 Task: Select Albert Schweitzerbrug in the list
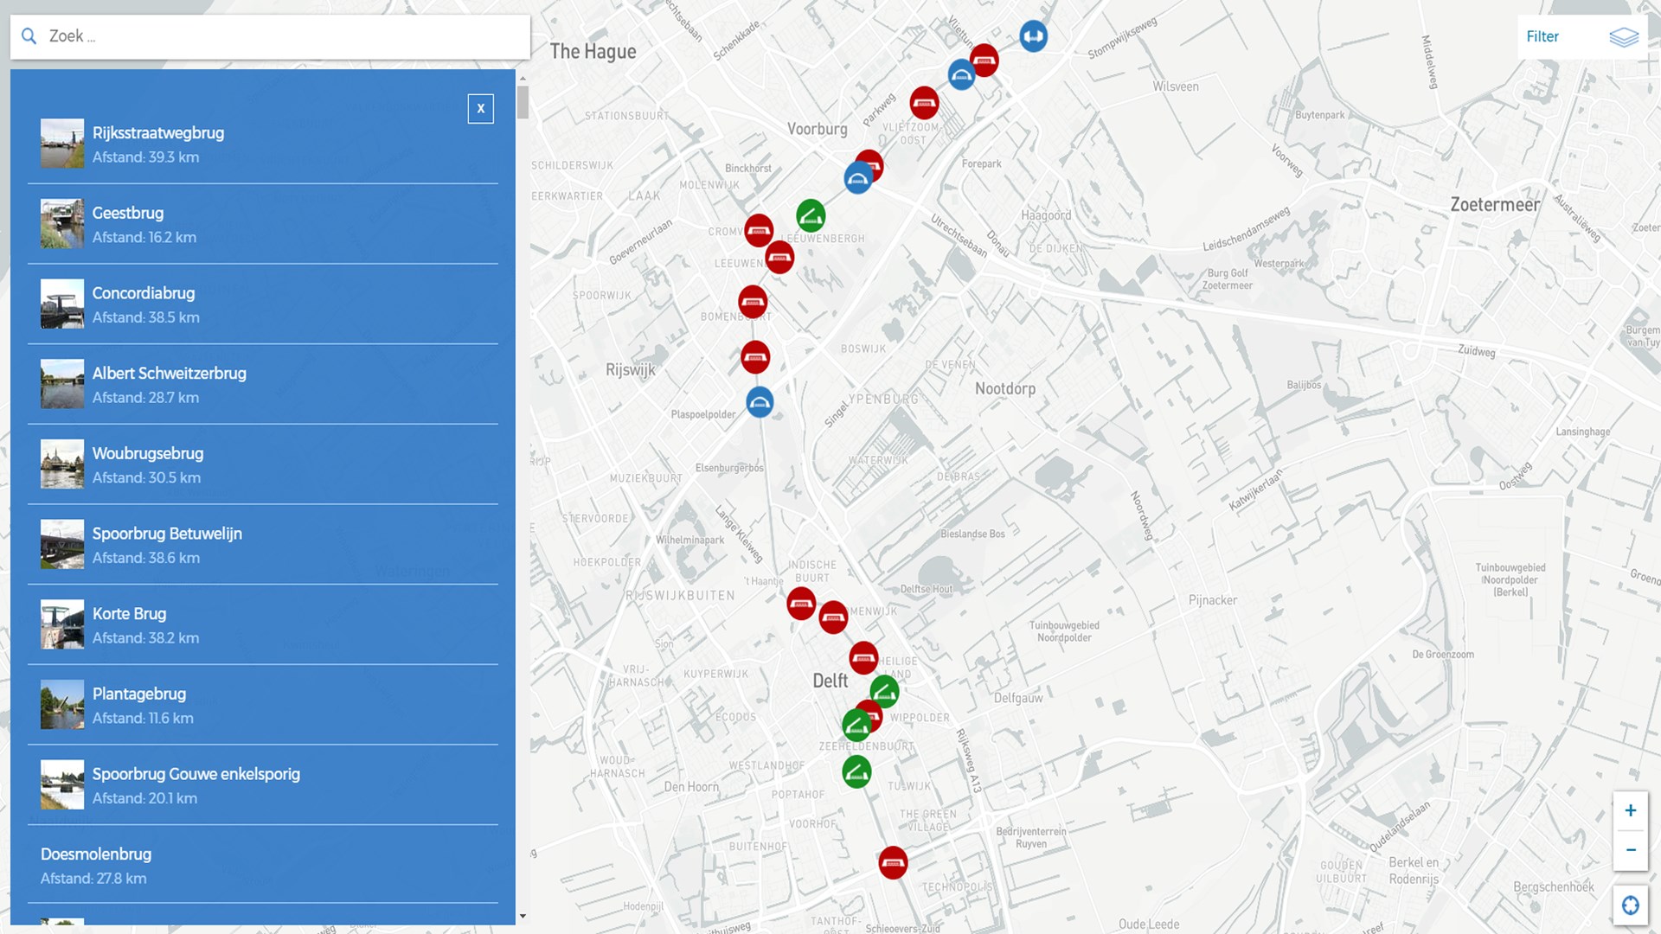170,374
